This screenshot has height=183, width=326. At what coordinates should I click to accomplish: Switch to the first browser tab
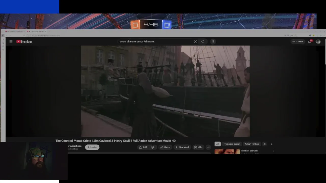click(15, 31)
